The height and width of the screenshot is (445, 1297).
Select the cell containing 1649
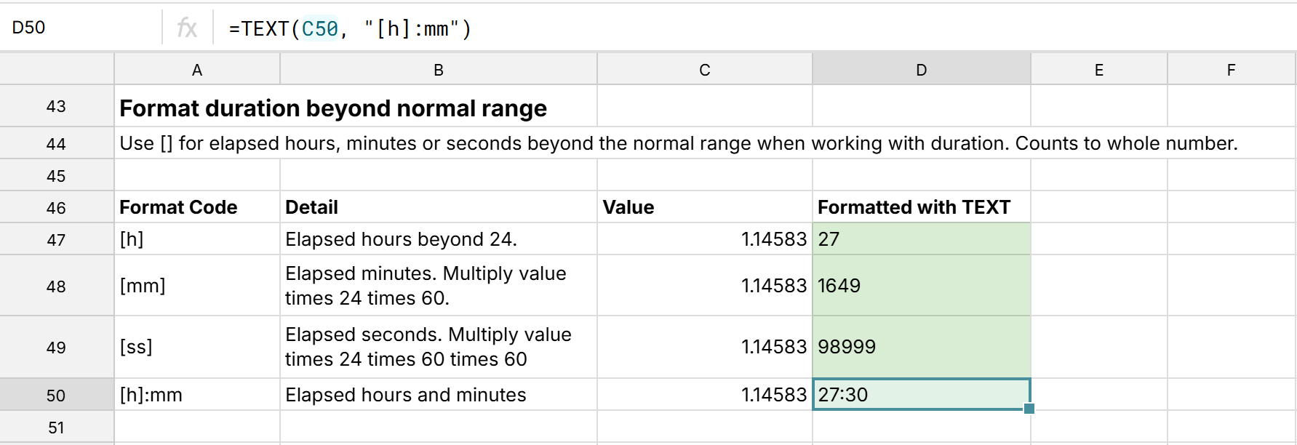click(921, 286)
